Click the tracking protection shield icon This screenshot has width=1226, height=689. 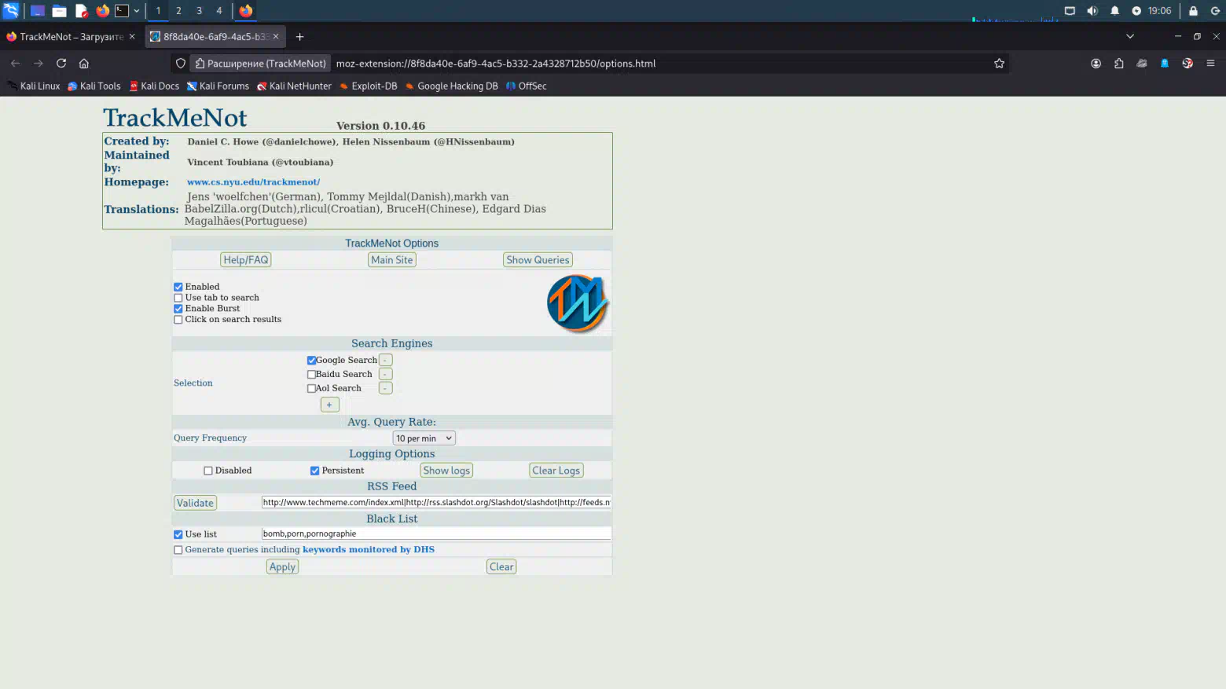181,64
